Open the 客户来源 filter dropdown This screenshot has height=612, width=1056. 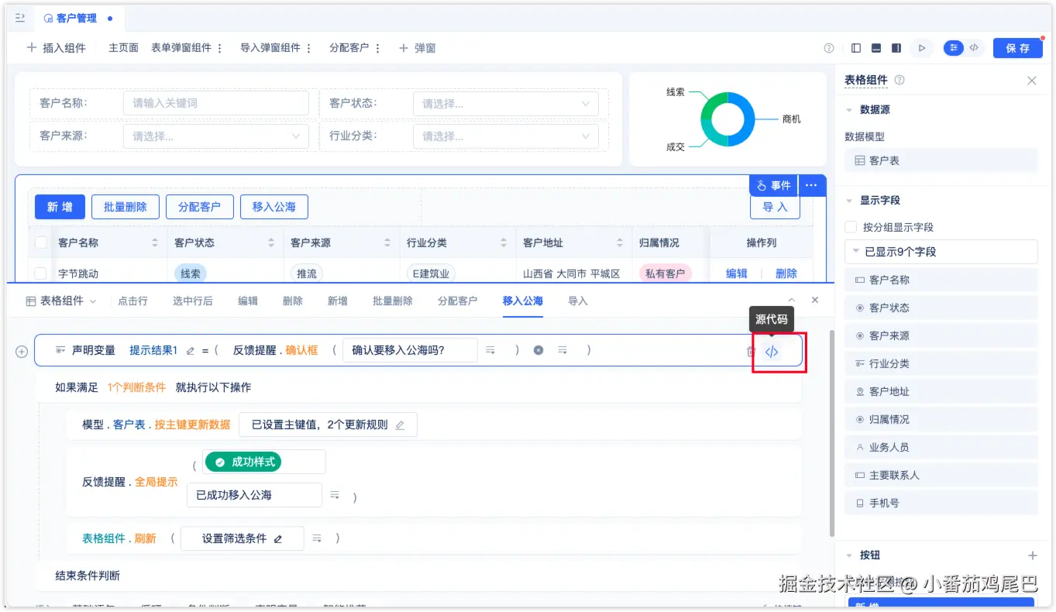[x=216, y=136]
